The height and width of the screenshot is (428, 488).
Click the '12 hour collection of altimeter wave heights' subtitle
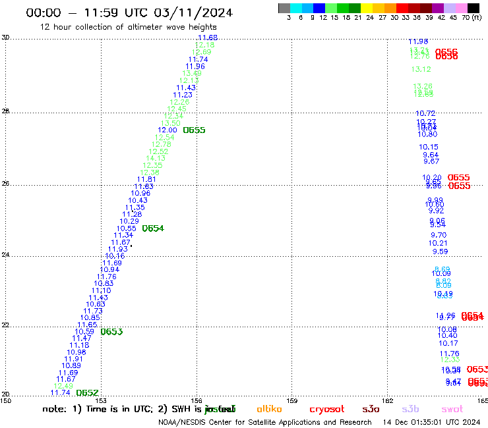[x=128, y=27]
